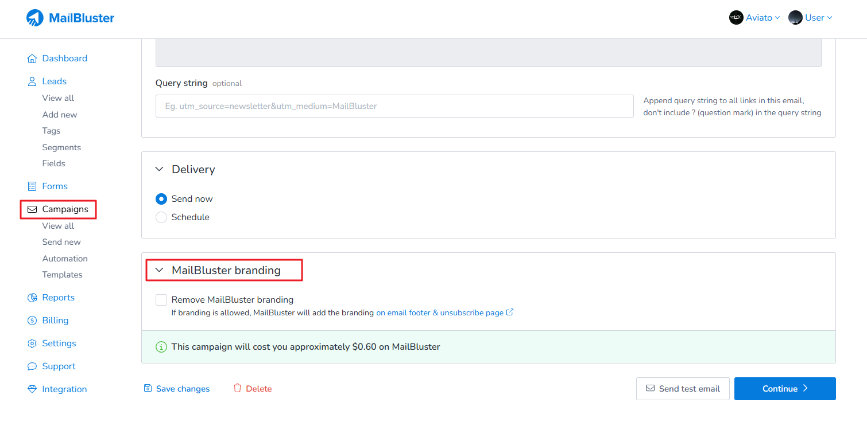Image resolution: width=867 pixels, height=426 pixels.
Task: Go to Templates in sidebar
Action: [62, 275]
